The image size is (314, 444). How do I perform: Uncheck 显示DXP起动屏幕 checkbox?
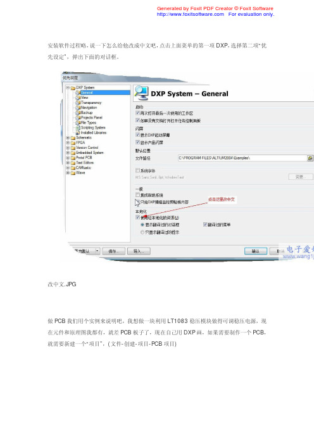click(x=137, y=135)
